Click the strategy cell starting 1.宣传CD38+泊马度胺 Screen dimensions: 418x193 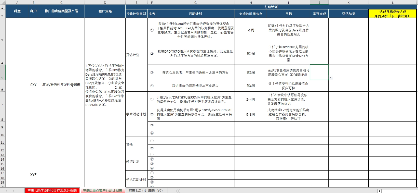[x=105, y=85]
